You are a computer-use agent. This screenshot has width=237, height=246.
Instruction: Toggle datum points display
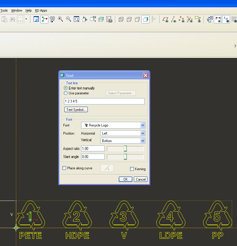(182, 19)
